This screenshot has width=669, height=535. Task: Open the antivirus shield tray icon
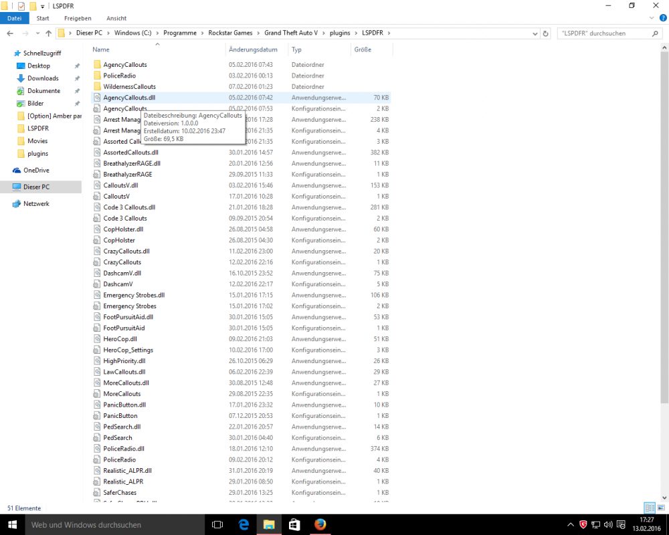tap(583, 525)
